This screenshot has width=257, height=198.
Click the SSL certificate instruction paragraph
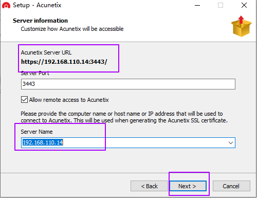pos(124,117)
